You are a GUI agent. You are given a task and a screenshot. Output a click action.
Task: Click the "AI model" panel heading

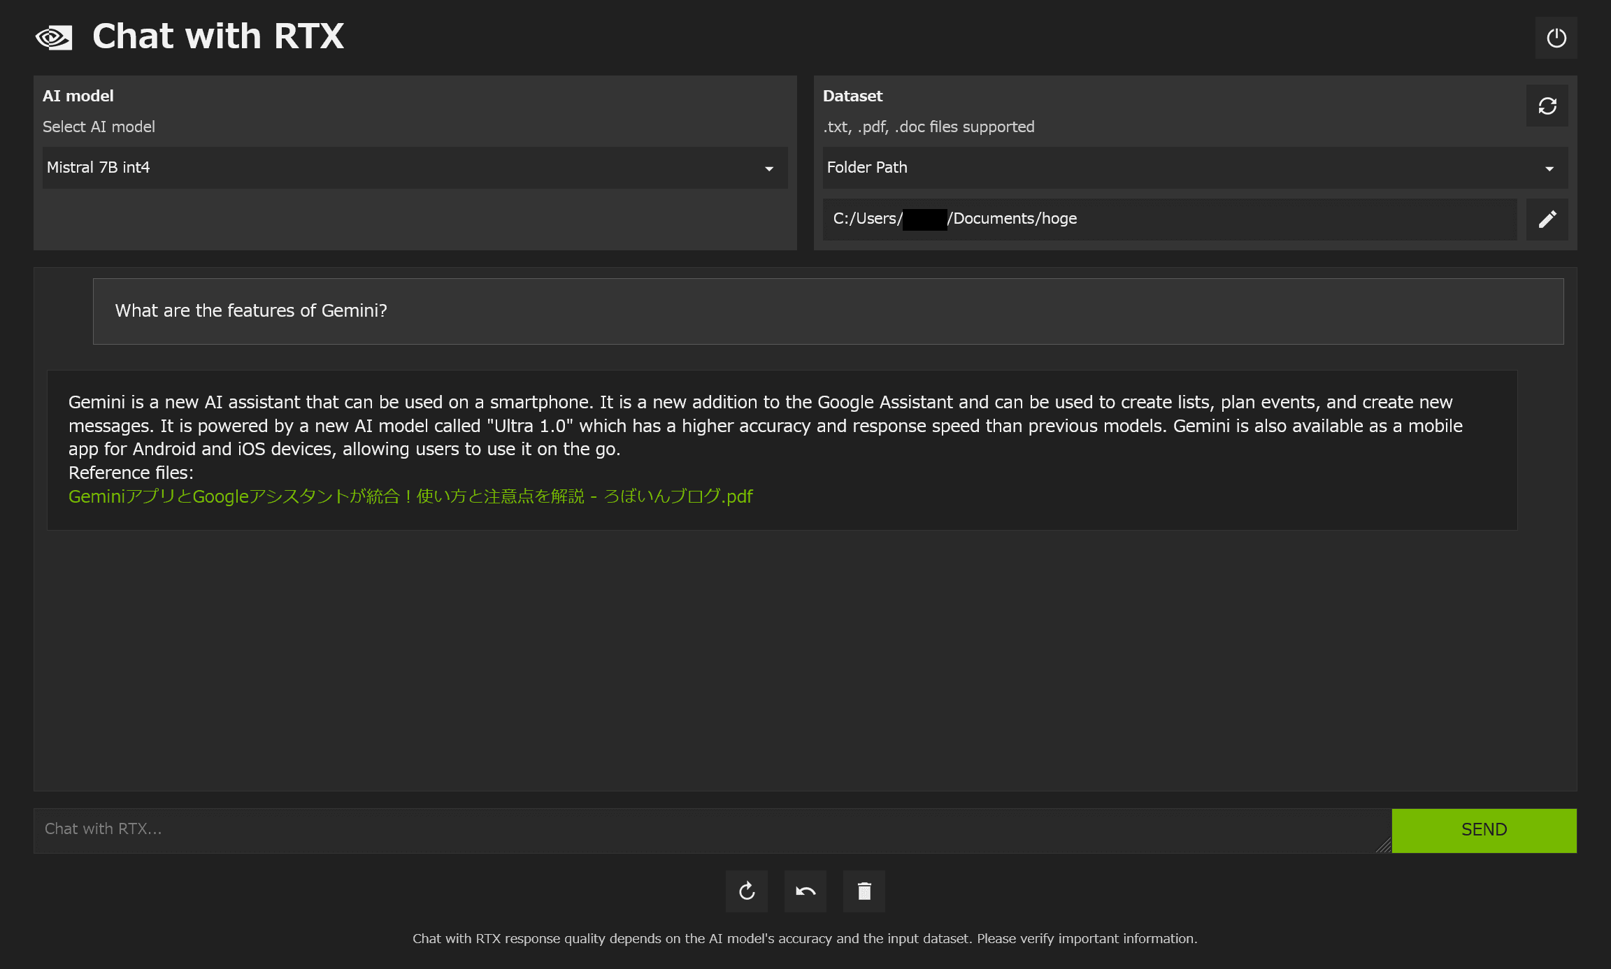78,96
